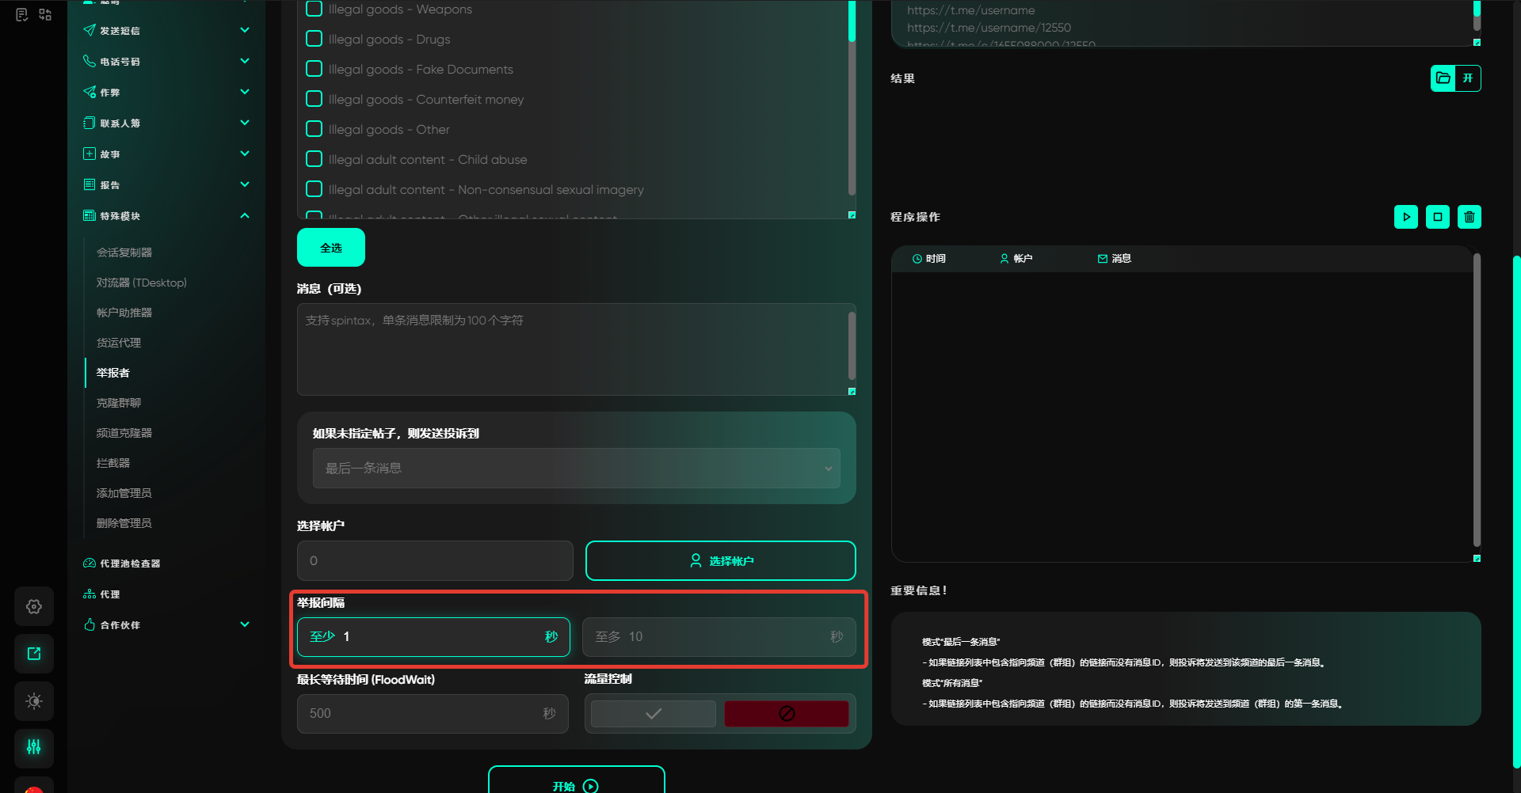The image size is (1521, 793).
Task: Collapse the 特殊模块 section
Action: tap(245, 216)
